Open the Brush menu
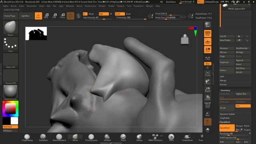This screenshot has width=256, height=144. (x=14, y=6)
